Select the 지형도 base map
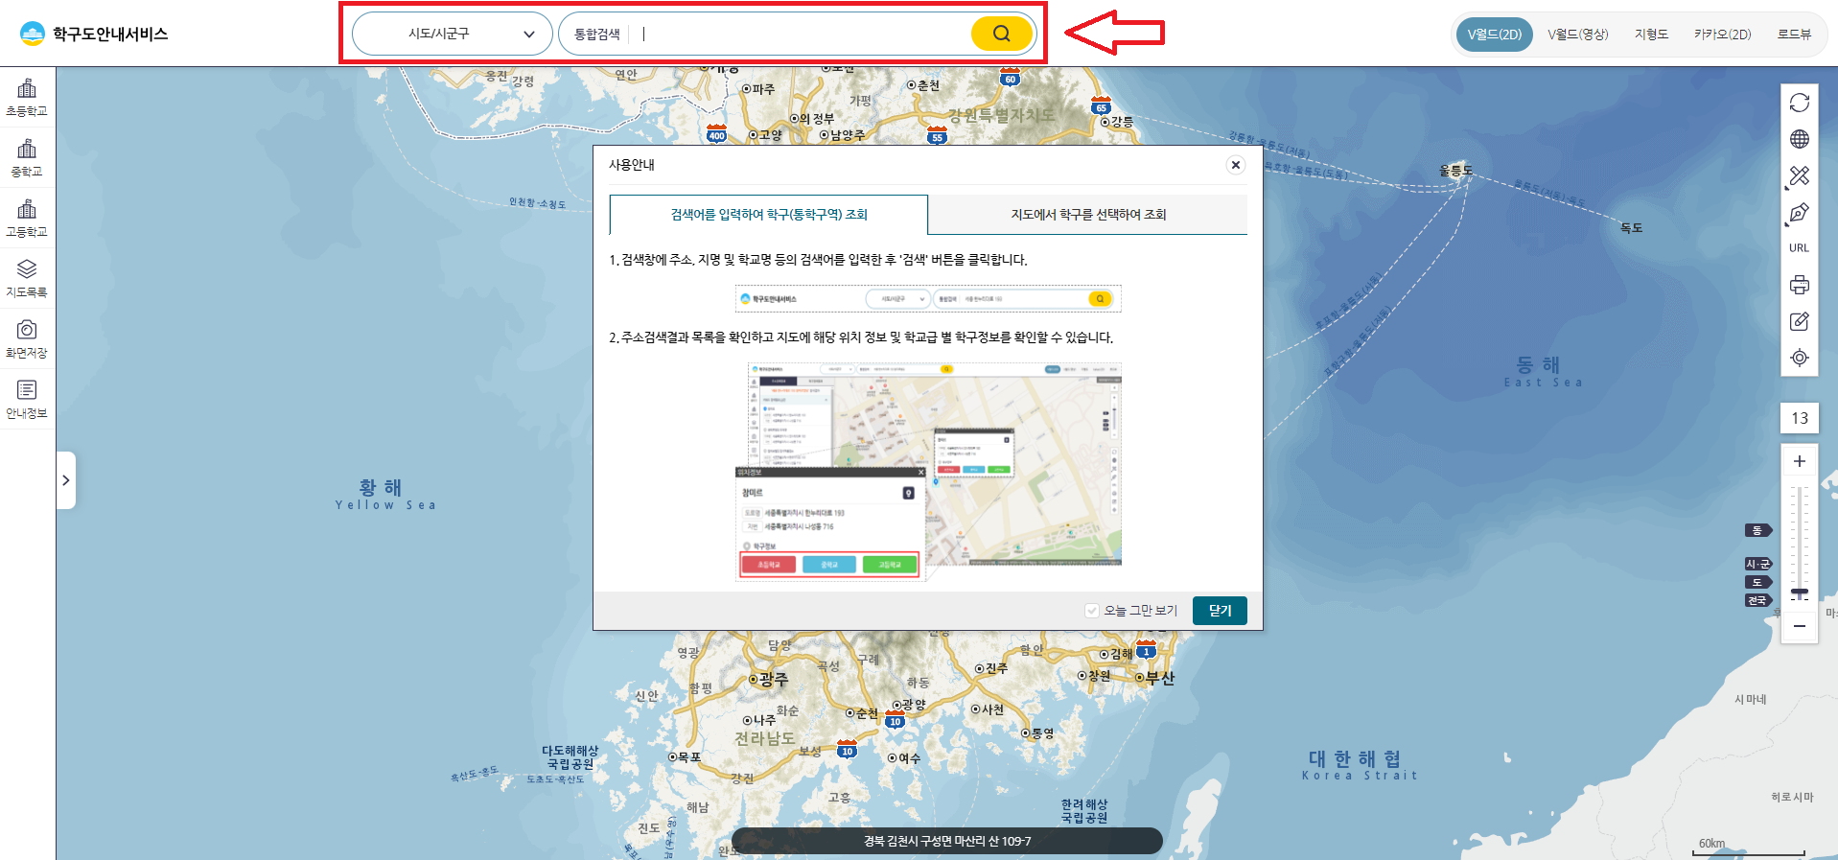Screen dimensions: 1838x860 tap(1651, 35)
